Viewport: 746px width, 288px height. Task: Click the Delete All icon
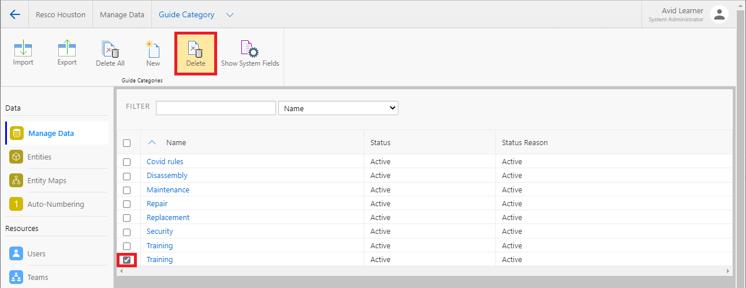pos(110,50)
